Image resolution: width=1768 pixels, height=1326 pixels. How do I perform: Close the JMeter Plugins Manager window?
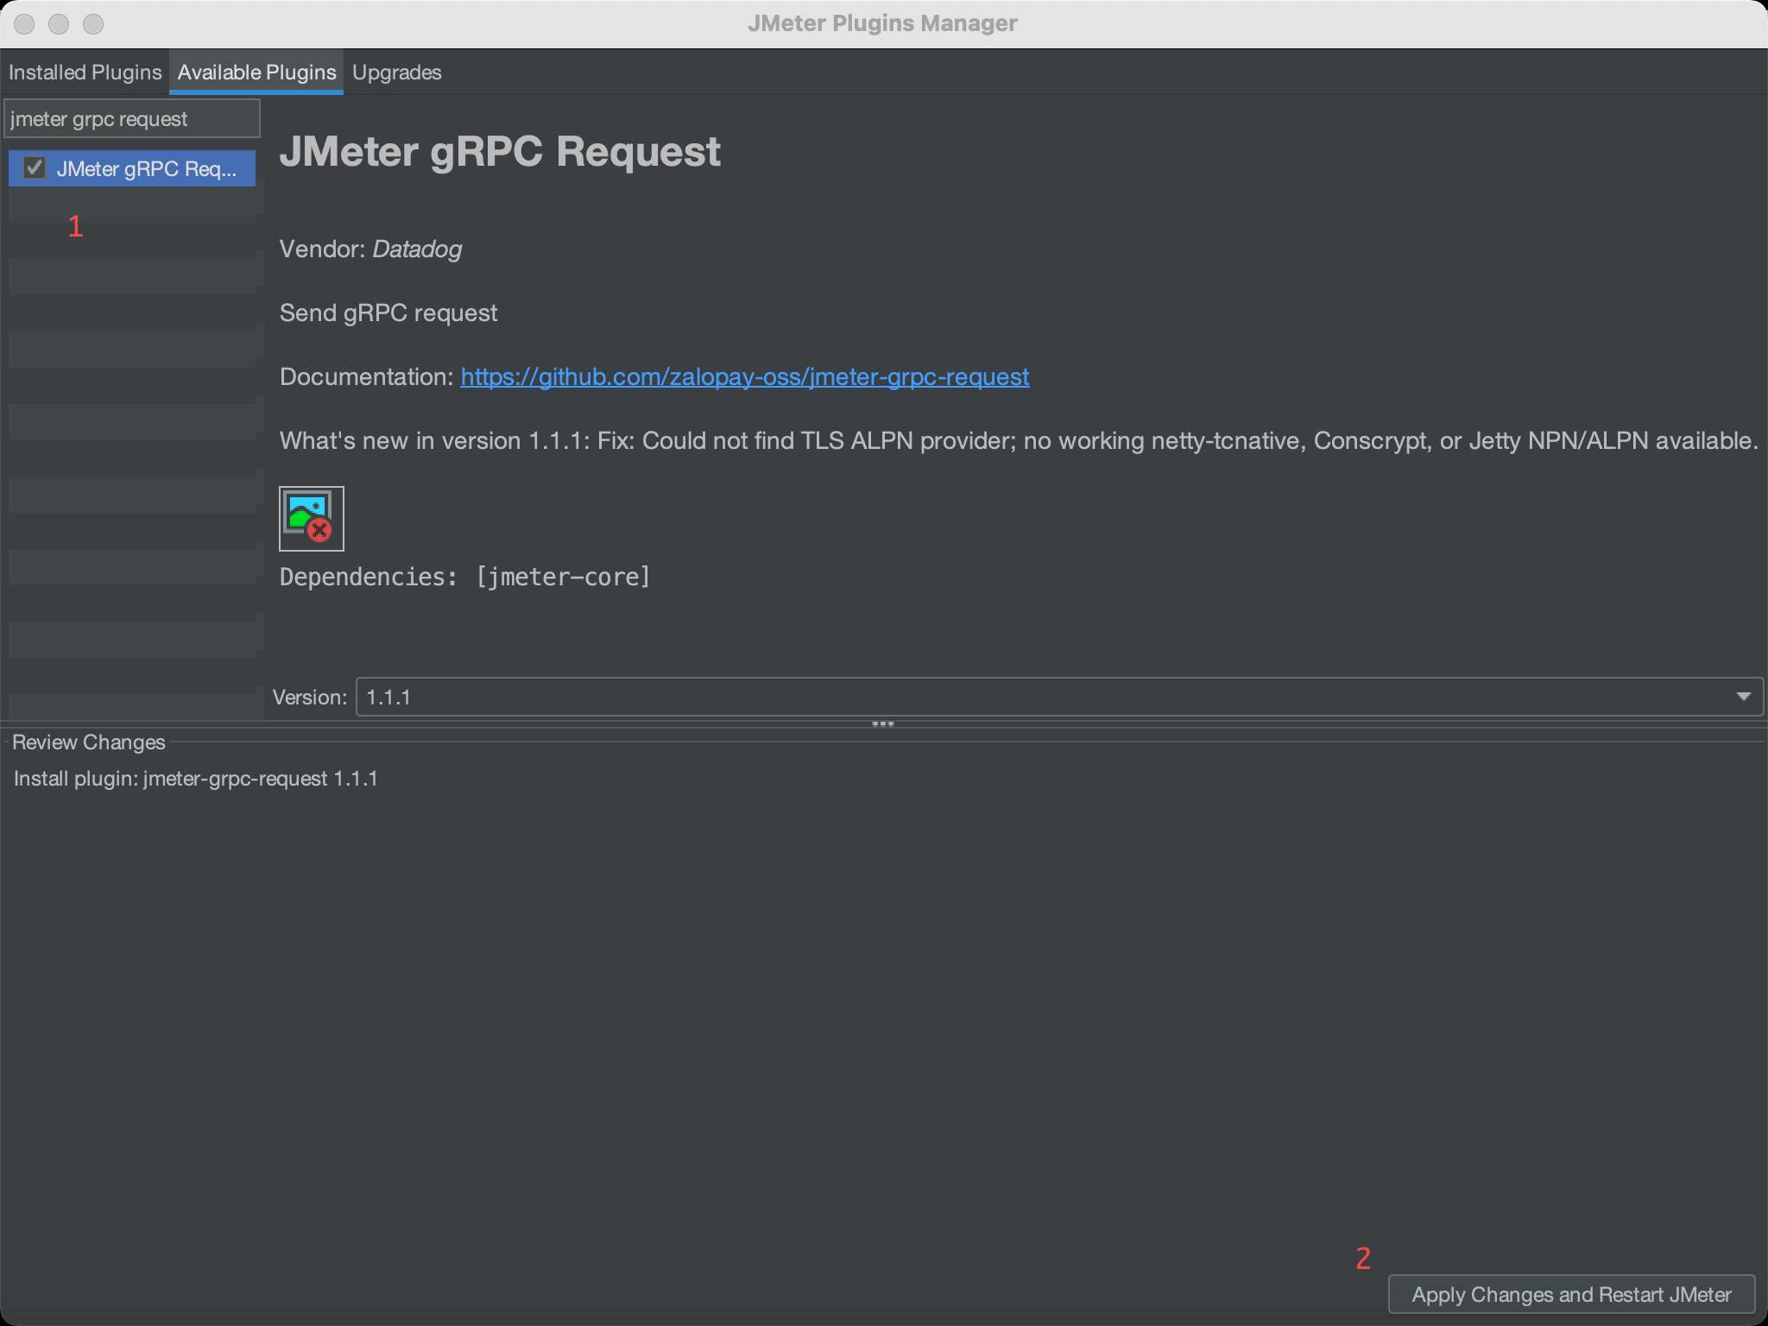(25, 24)
